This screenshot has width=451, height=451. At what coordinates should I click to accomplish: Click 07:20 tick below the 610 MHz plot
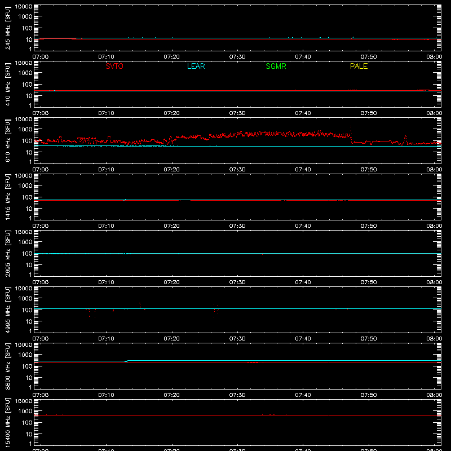click(172, 170)
